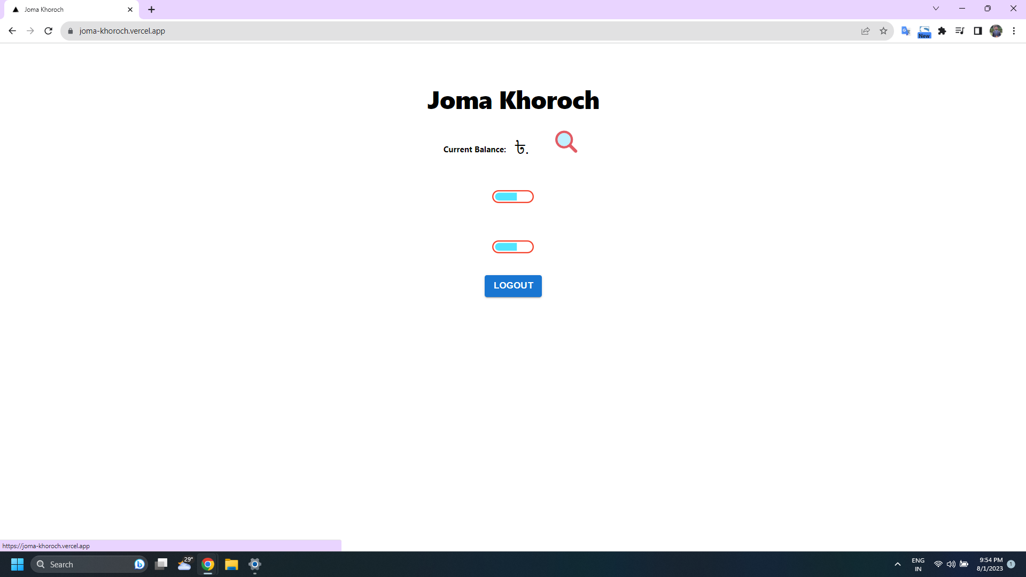
Task: Open a new browser tab
Action: [152, 10]
